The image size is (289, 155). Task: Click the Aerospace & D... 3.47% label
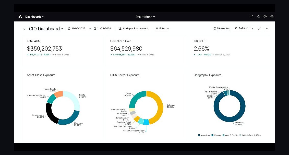(119, 110)
